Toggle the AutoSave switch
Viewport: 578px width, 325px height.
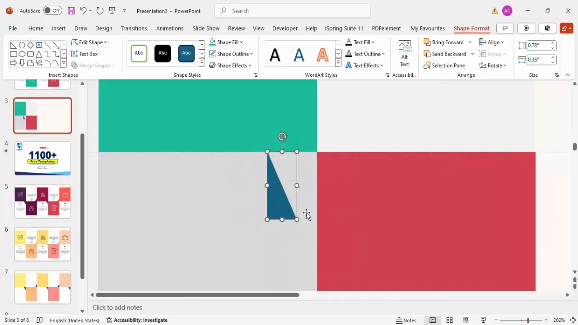pos(53,10)
